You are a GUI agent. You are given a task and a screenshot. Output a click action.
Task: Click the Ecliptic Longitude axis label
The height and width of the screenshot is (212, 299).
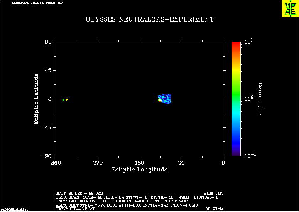(140, 170)
